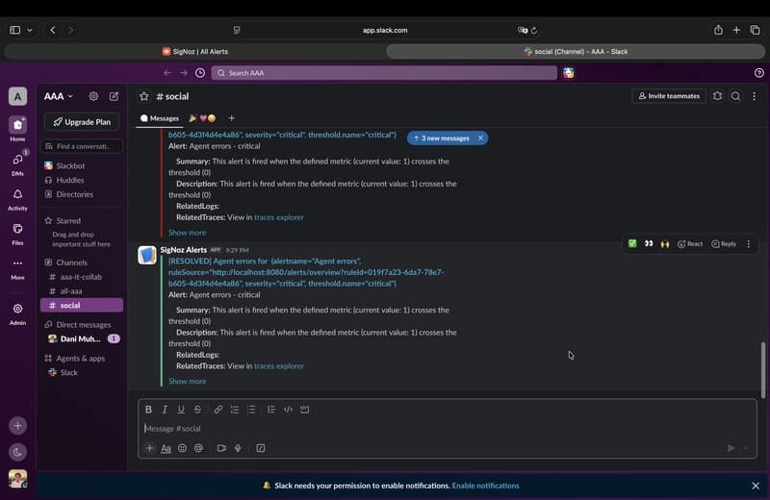The height and width of the screenshot is (500, 770).
Task: Insert a link with the chain icon
Action: (218, 410)
